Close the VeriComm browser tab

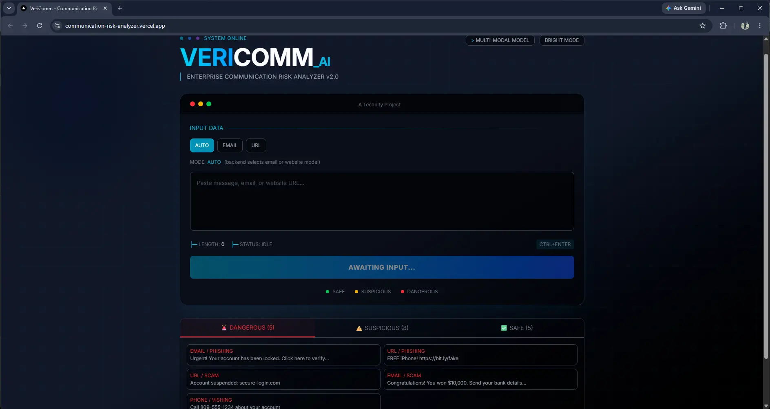105,8
